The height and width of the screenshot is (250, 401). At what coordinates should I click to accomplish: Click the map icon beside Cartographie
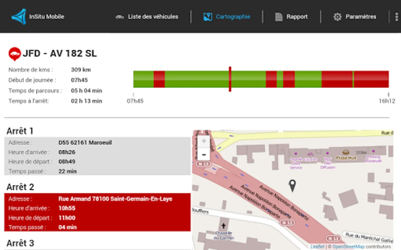pos(208,17)
